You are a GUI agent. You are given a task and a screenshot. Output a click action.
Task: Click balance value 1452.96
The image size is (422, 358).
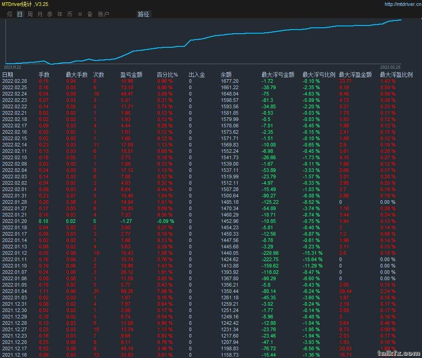(229, 222)
